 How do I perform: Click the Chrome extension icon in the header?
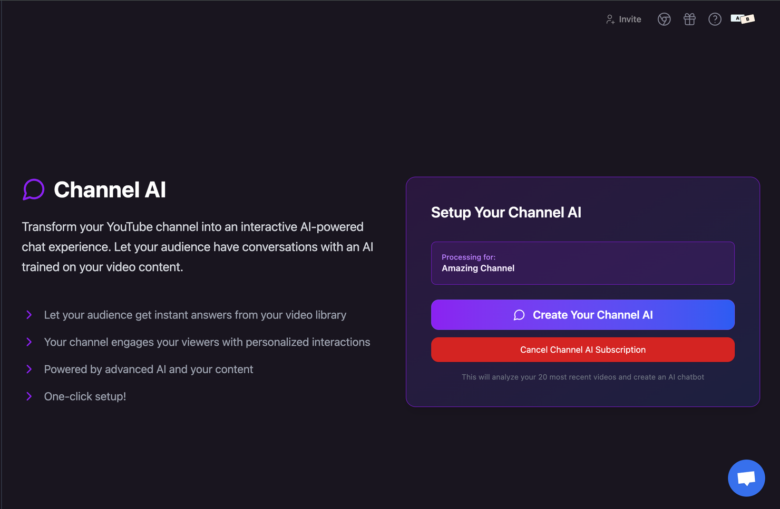click(x=664, y=19)
